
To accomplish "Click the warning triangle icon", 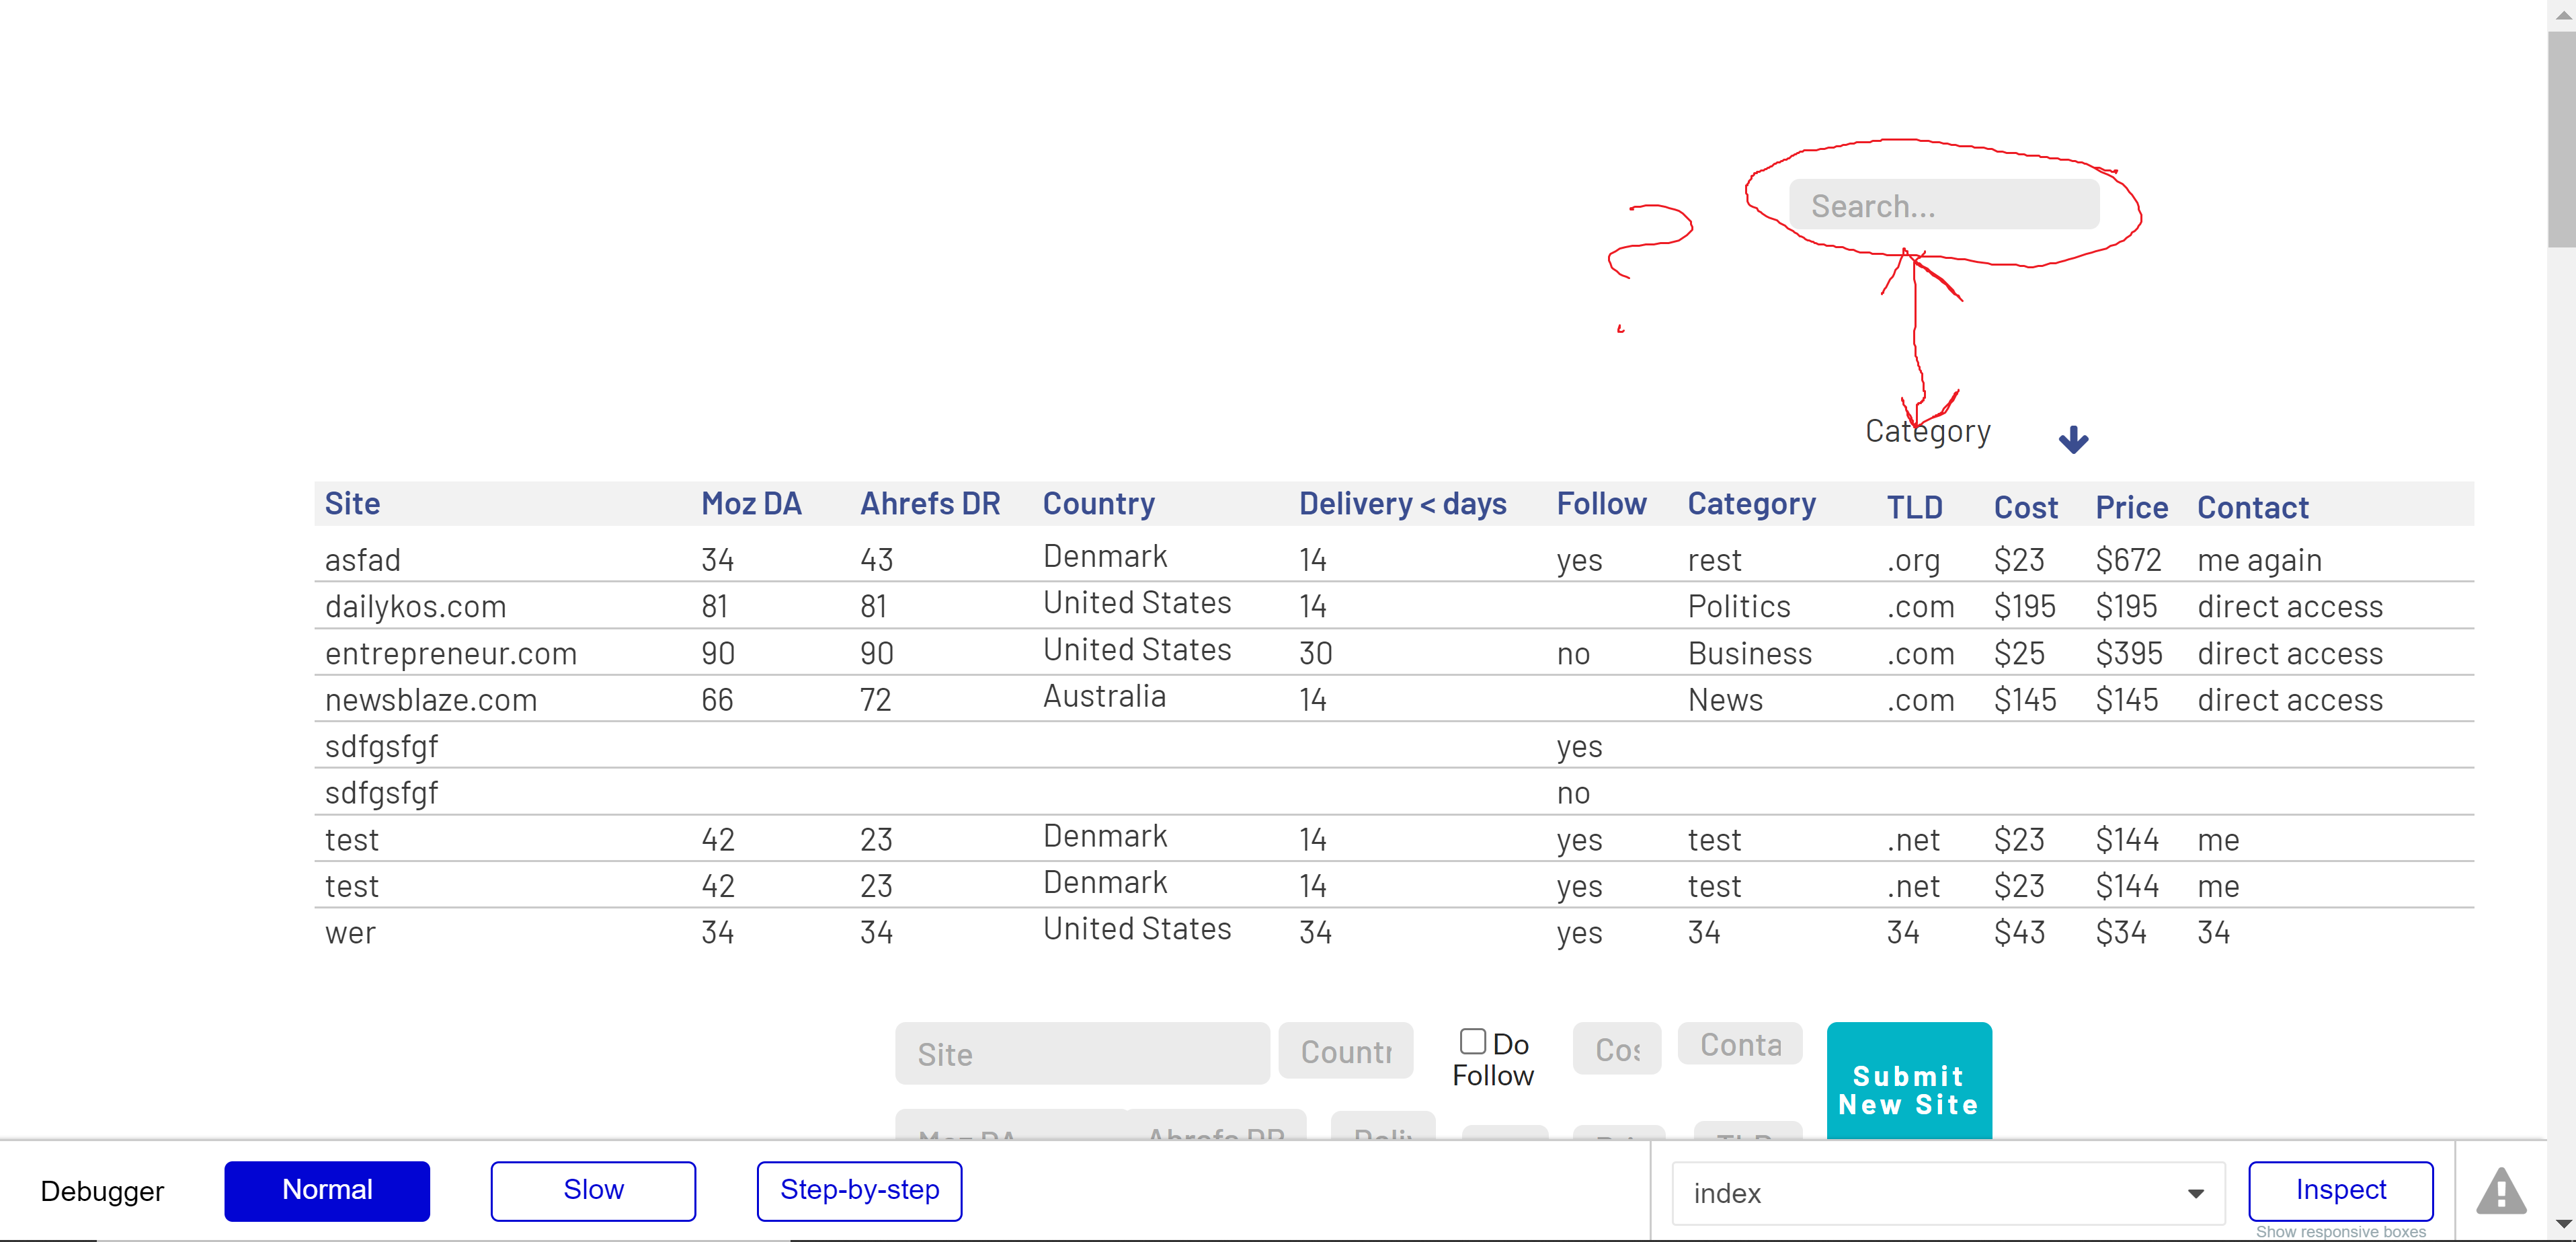I will pyautogui.click(x=2500, y=1191).
